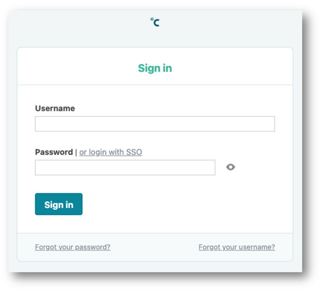The width and height of the screenshot is (321, 293).
Task: Open the 'or login with SSO' link
Action: pos(111,152)
